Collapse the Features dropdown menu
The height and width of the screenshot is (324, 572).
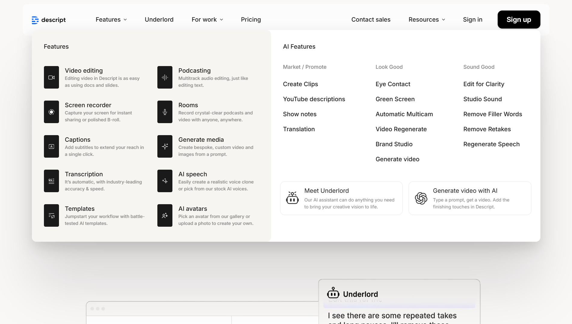coord(111,20)
